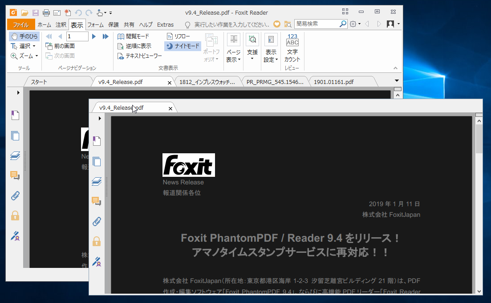
Task: Close v9.4_Release.pdf tab in back window
Action: click(x=170, y=83)
